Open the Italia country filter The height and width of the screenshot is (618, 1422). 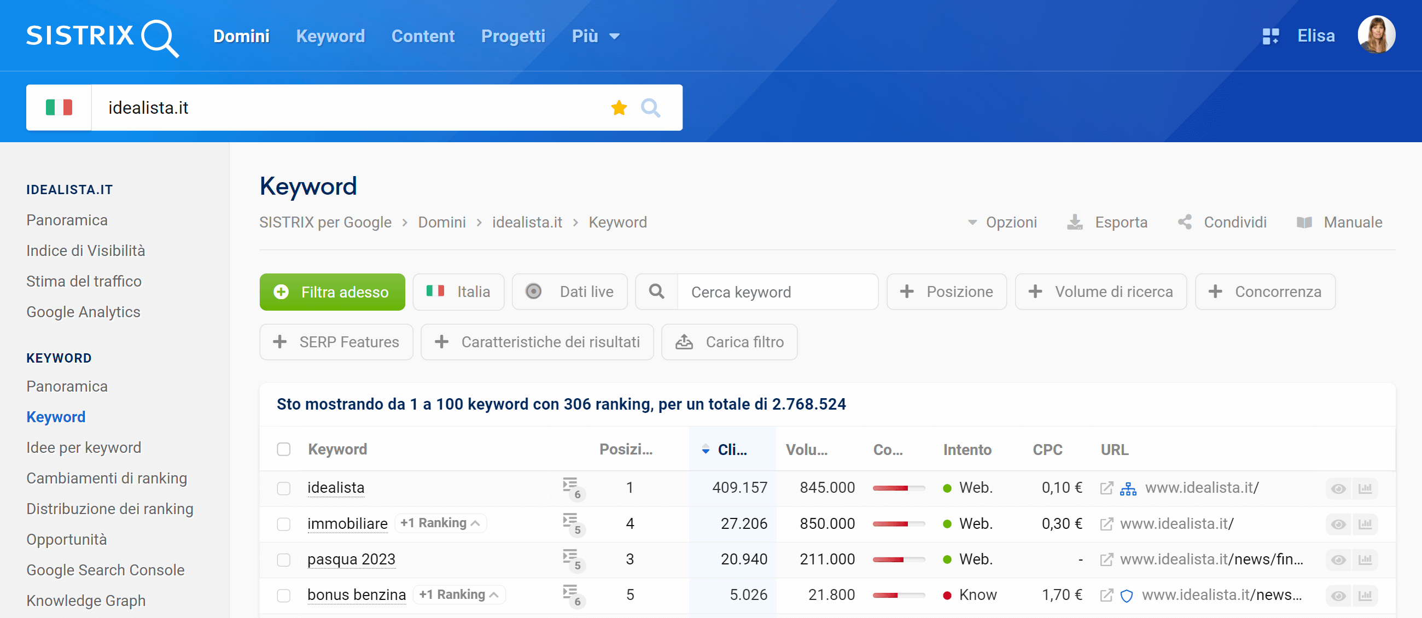click(x=458, y=292)
